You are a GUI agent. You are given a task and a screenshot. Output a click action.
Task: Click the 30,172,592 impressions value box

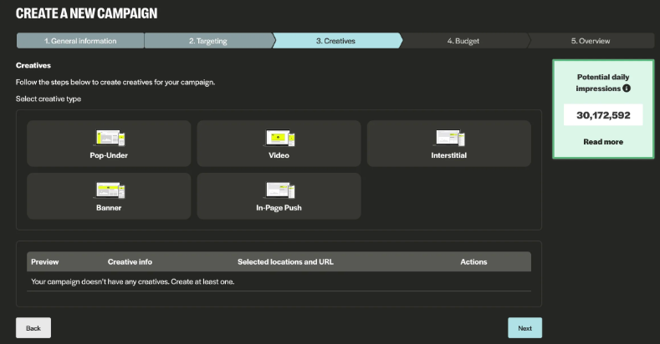point(602,114)
